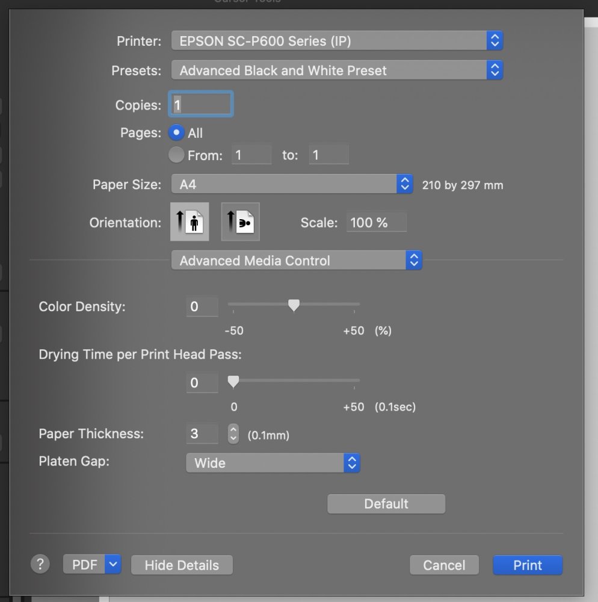Click the help question mark button
Screen dimensions: 598x602
40,564
